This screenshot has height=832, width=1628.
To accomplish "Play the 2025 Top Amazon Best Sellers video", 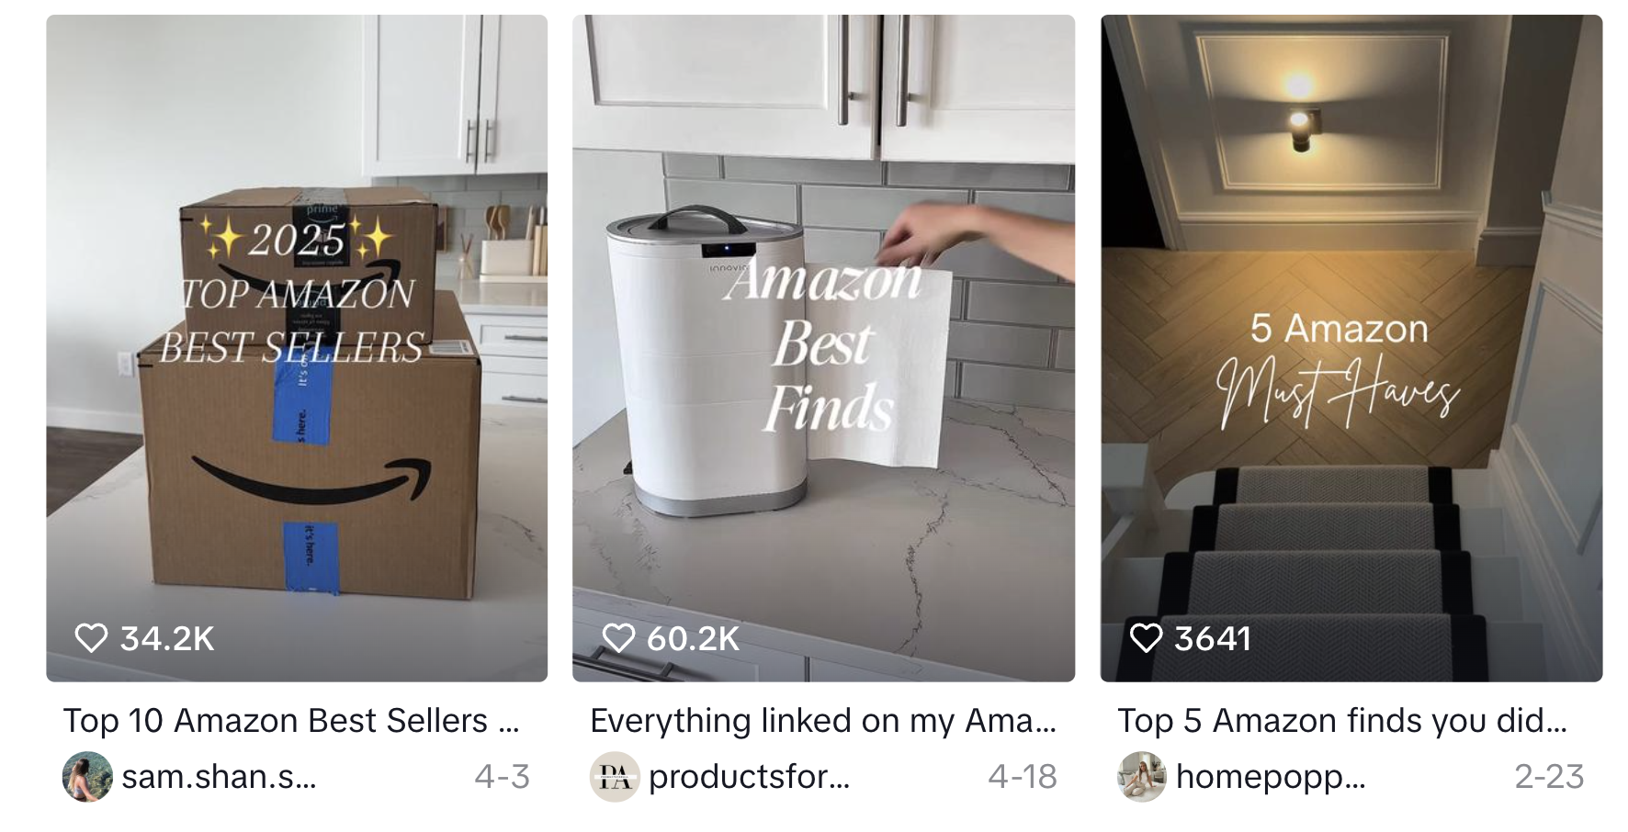I will [297, 348].
